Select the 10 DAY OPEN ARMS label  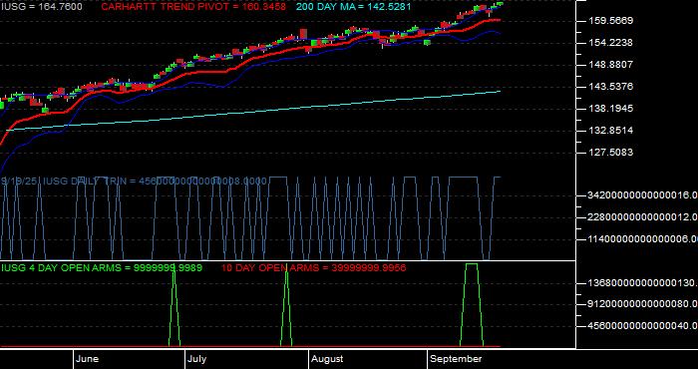coord(313,268)
